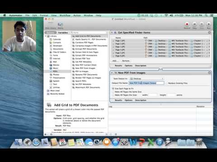Open Recently Added smart folder
217x162 pixels.
click(x=57, y=94)
